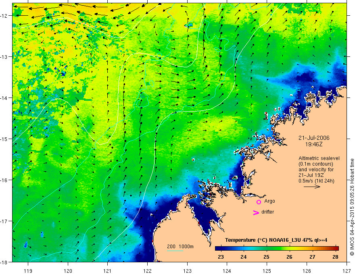The image size is (355, 274).
Task: Click the '21-Jul 19Z' velocity date text
Action: pos(311,175)
